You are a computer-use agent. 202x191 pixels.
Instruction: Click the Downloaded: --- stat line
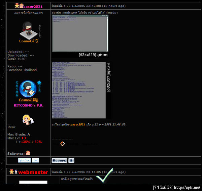(x=21, y=55)
